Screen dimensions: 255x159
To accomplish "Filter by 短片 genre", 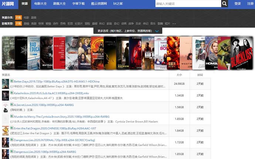I will click(x=167, y=23).
